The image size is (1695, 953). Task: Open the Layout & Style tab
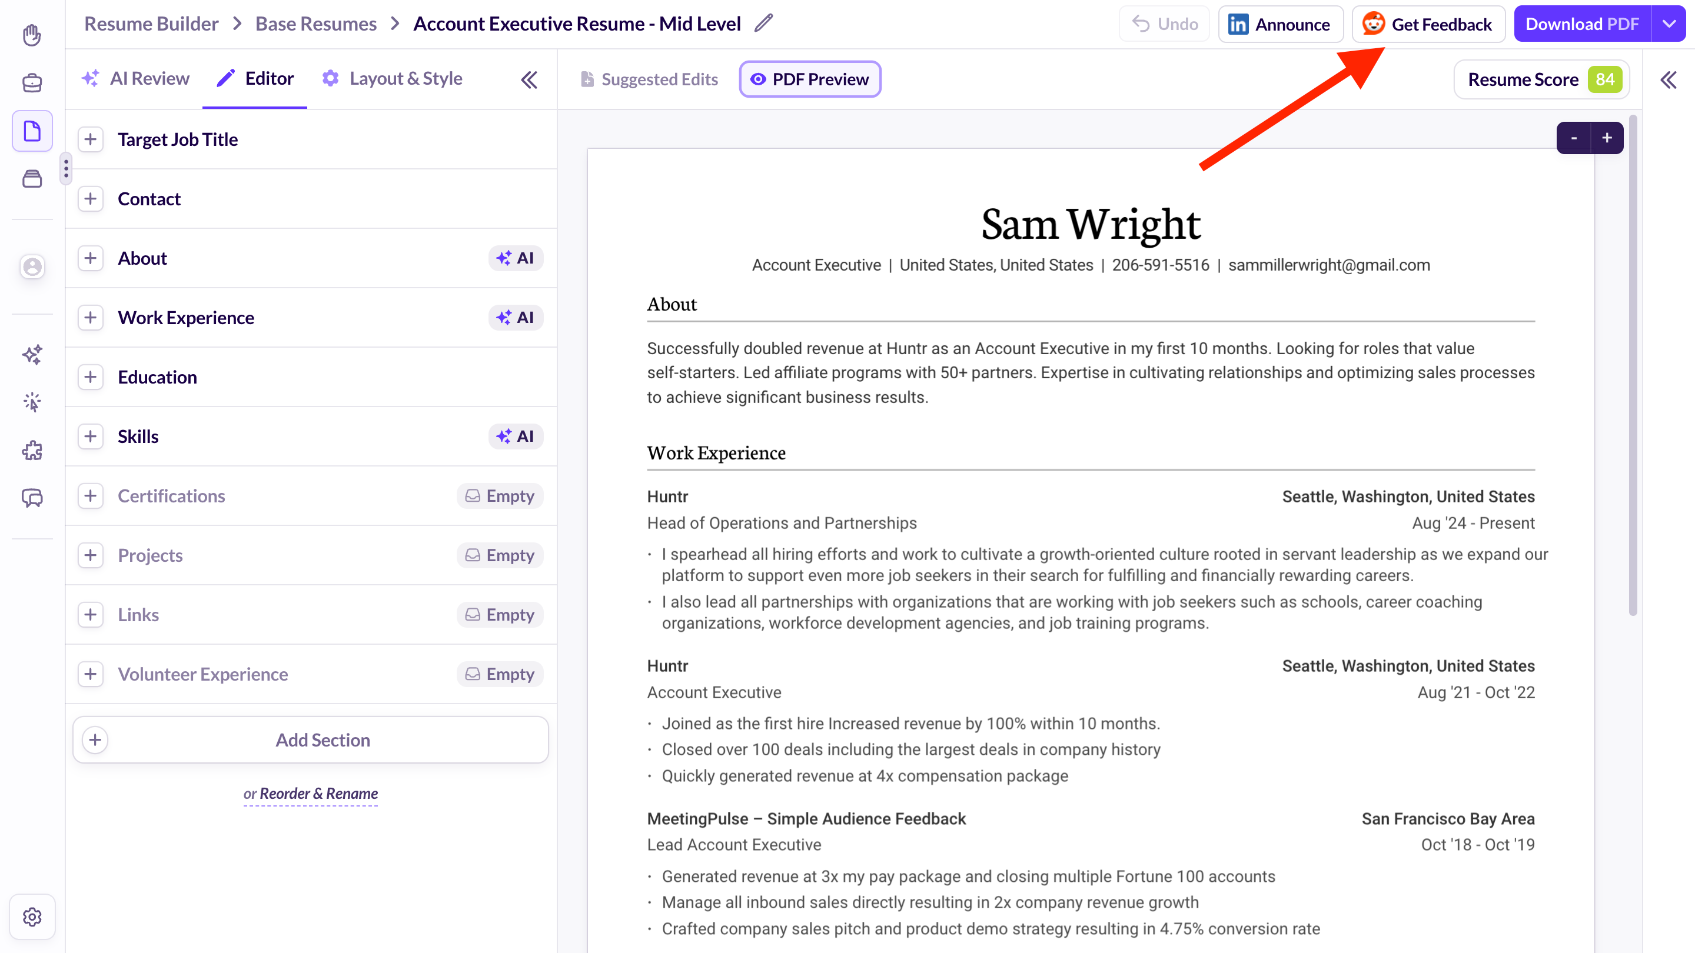392,79
